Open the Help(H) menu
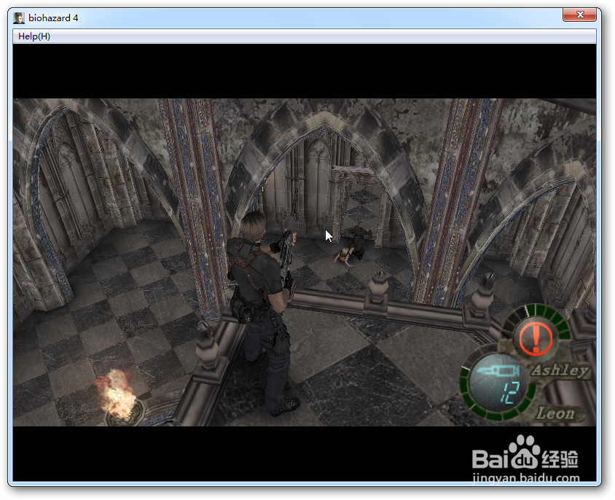 34,36
